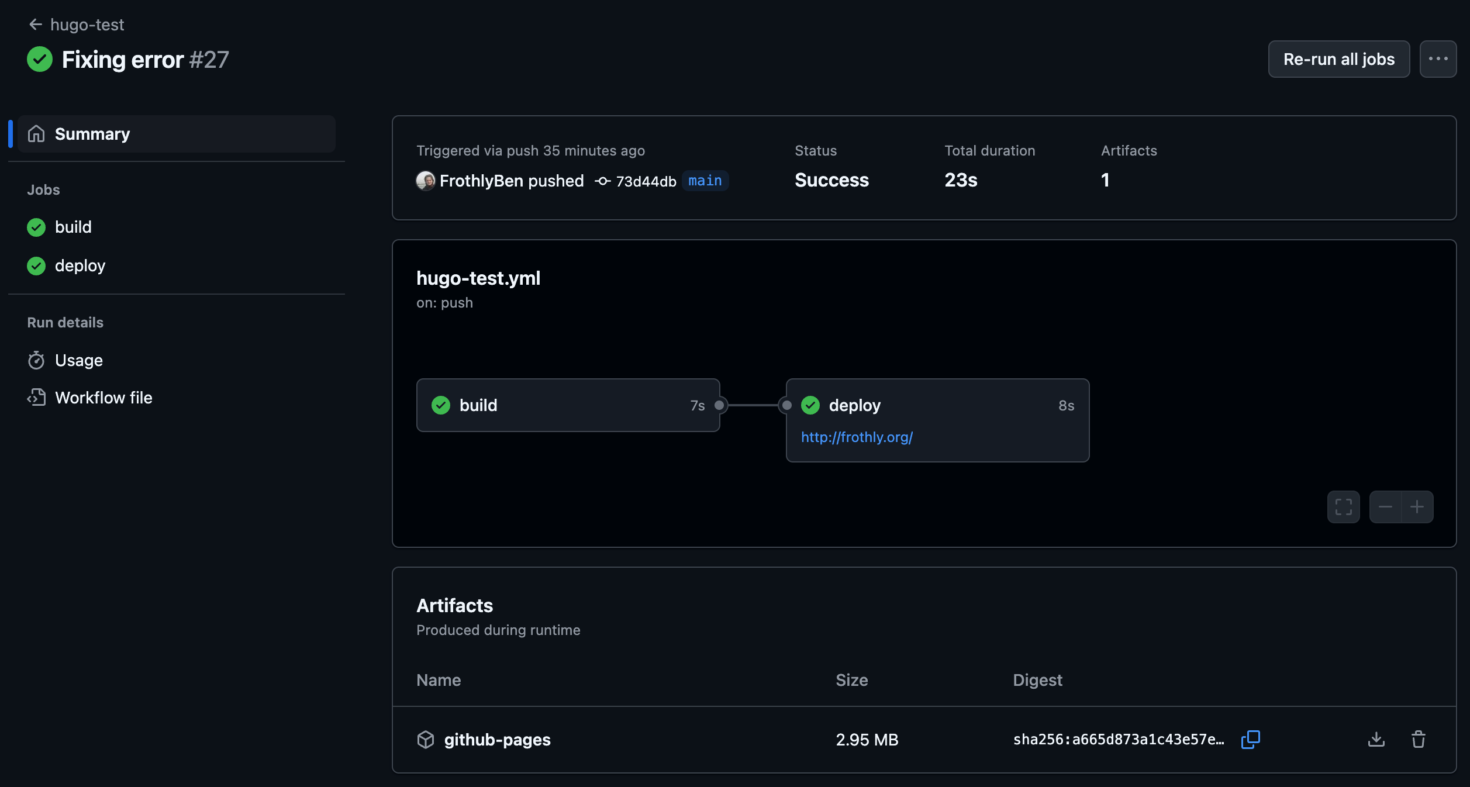Image resolution: width=1470 pixels, height=787 pixels.
Task: Click the deploy job success icon in sidebar
Action: tap(36, 265)
